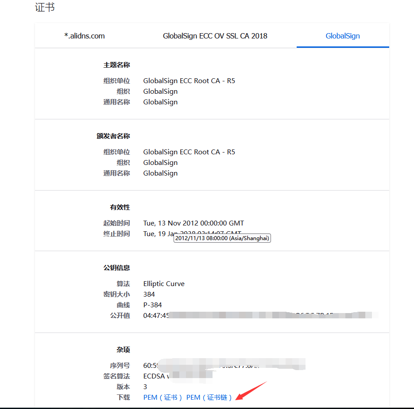Click the 序列号 label
Image resolution: width=414 pixels, height=409 pixels.
pyautogui.click(x=120, y=366)
